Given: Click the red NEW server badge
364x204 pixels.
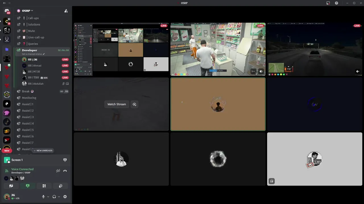Looking at the screenshot, I should coord(7,151).
